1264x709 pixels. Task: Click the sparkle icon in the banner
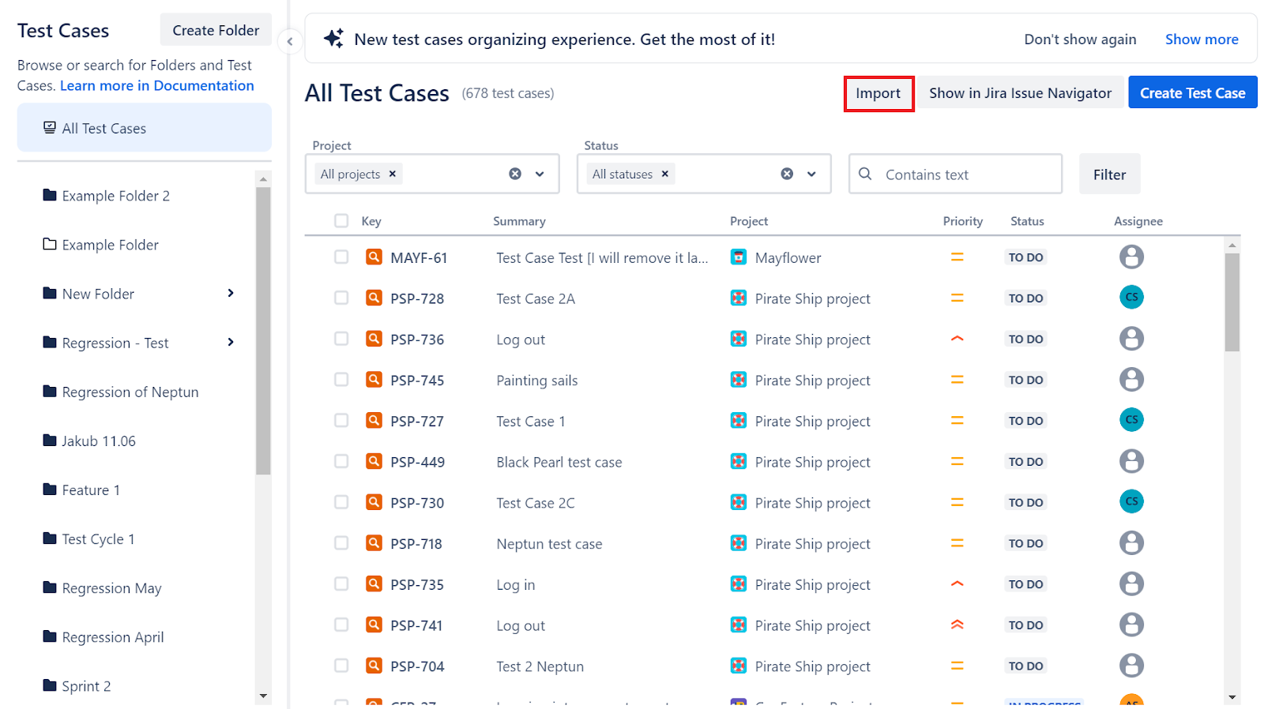click(x=333, y=39)
